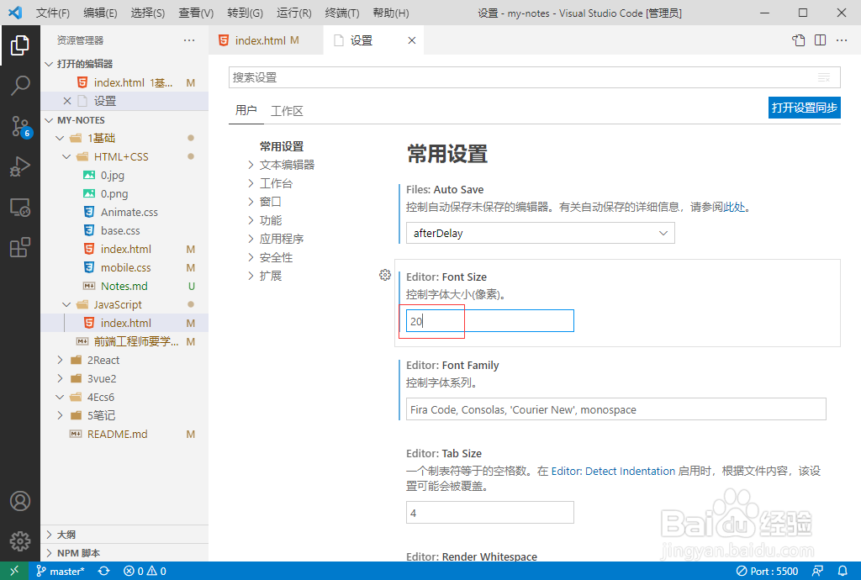Expand the 扩展 settings category
This screenshot has width=861, height=580.
(251, 276)
